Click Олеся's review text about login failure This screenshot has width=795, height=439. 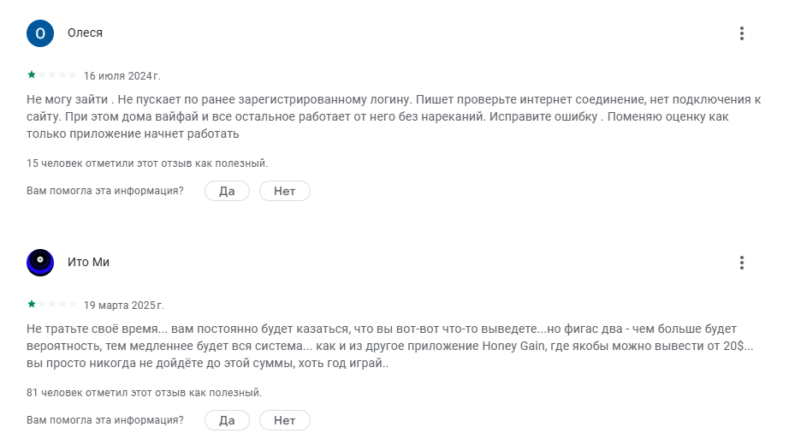pyautogui.click(x=394, y=117)
